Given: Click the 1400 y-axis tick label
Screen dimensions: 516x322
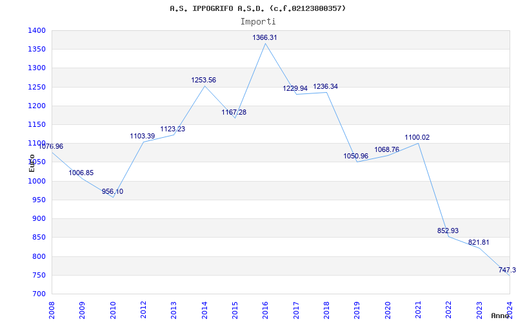Looking at the screenshot, I should click(x=37, y=30).
